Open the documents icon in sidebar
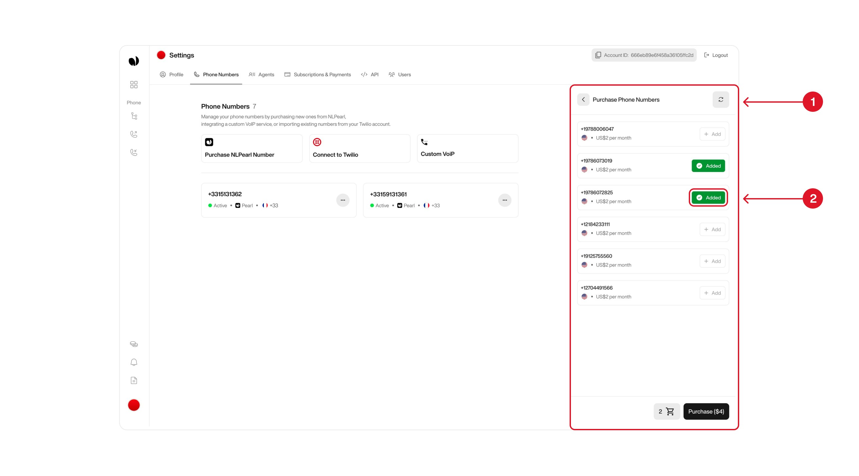Image resolution: width=859 pixels, height=476 pixels. (134, 380)
